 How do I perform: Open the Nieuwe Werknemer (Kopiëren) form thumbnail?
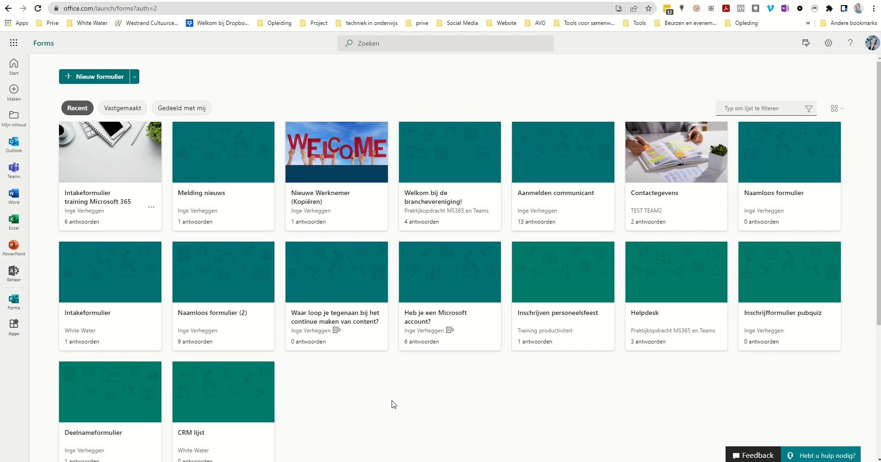(337, 152)
